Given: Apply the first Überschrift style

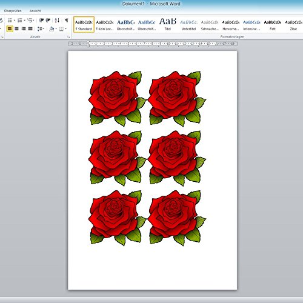Looking at the screenshot, I should click(x=125, y=25).
